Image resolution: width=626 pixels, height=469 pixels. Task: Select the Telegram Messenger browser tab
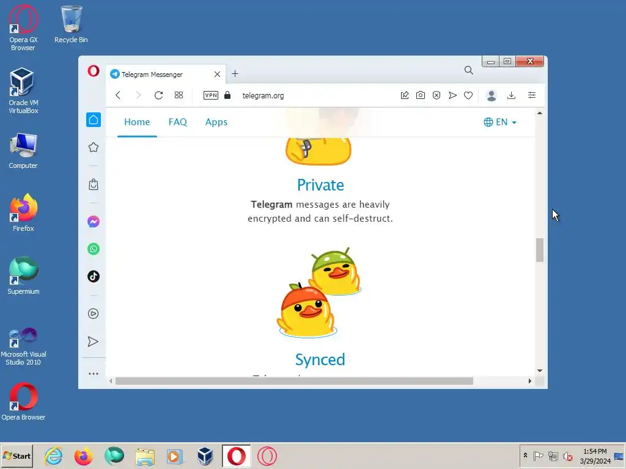pos(166,74)
